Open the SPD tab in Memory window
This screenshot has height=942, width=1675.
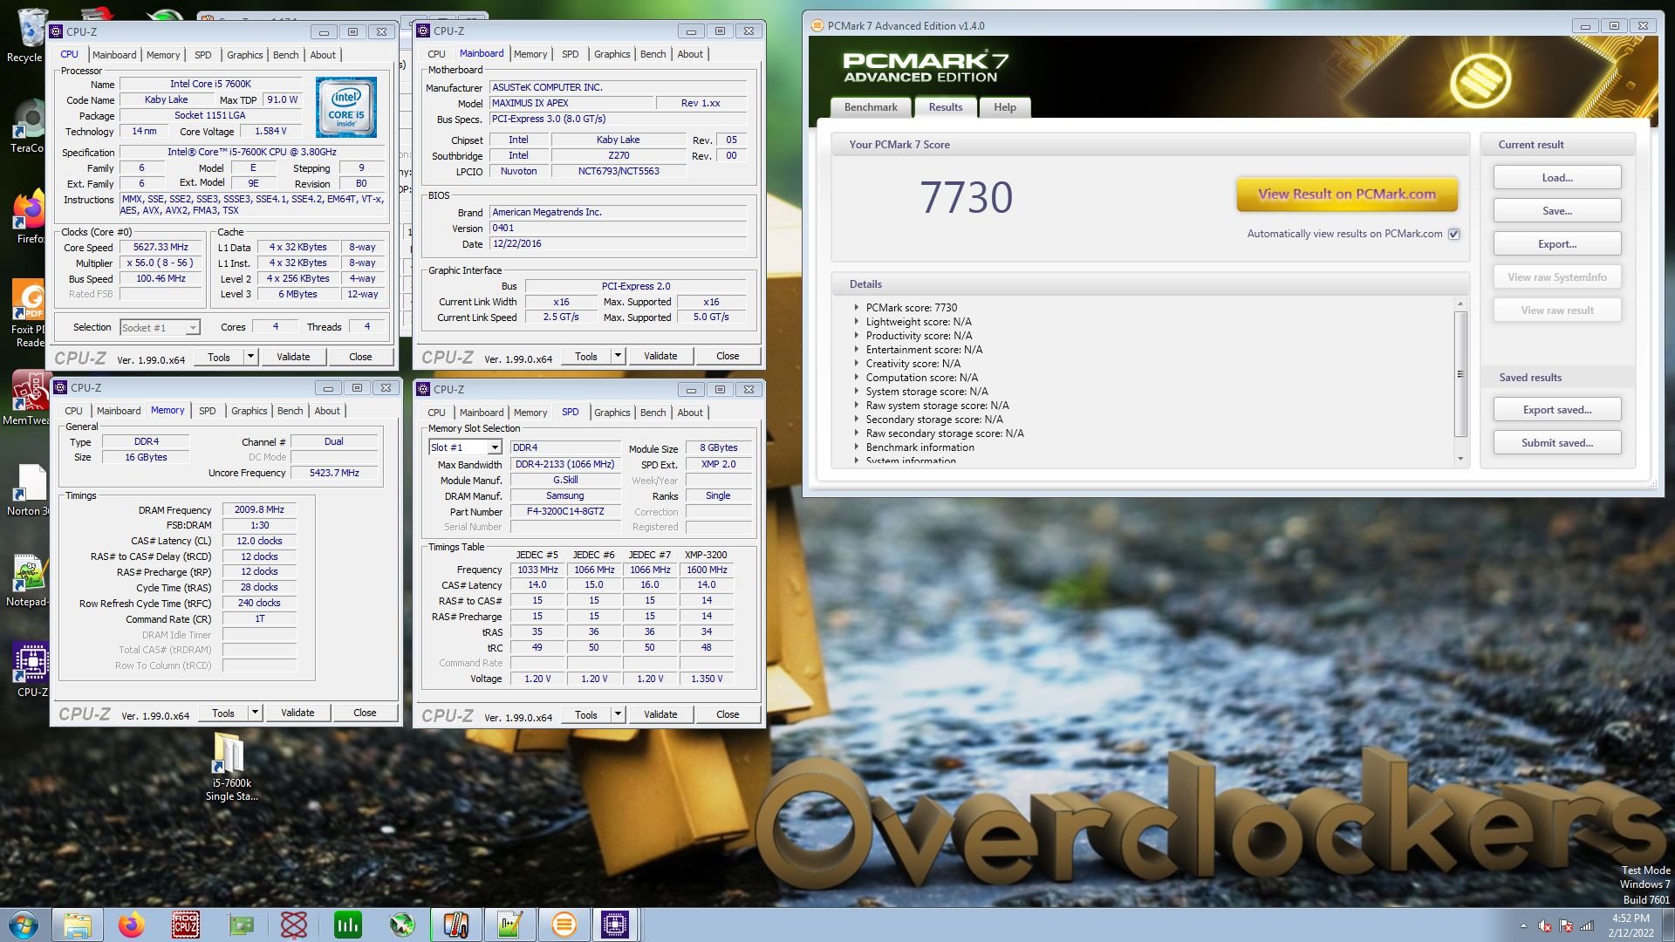207,411
